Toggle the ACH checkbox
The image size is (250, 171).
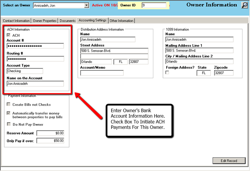8,35
